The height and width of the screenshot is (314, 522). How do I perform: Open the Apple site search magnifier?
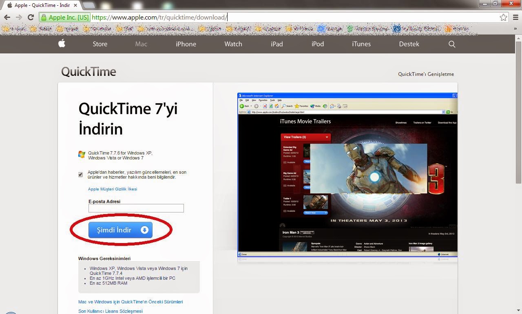pyautogui.click(x=452, y=44)
